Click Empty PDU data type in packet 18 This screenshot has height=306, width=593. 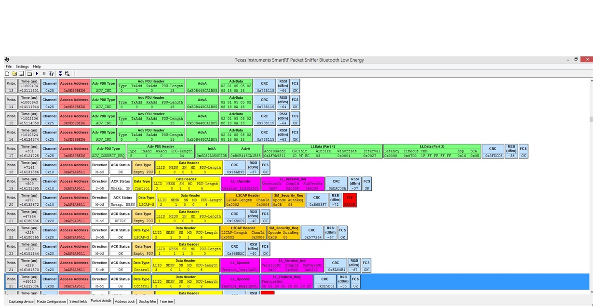click(143, 168)
